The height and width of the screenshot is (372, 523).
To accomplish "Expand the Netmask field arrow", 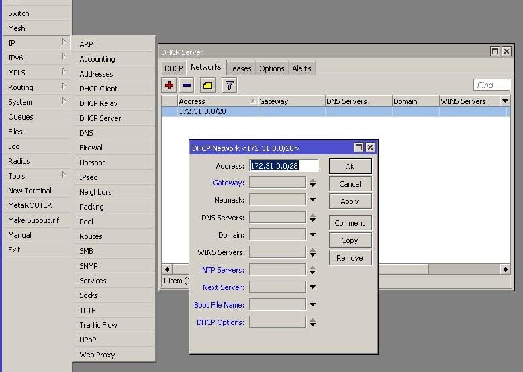I will pyautogui.click(x=312, y=200).
